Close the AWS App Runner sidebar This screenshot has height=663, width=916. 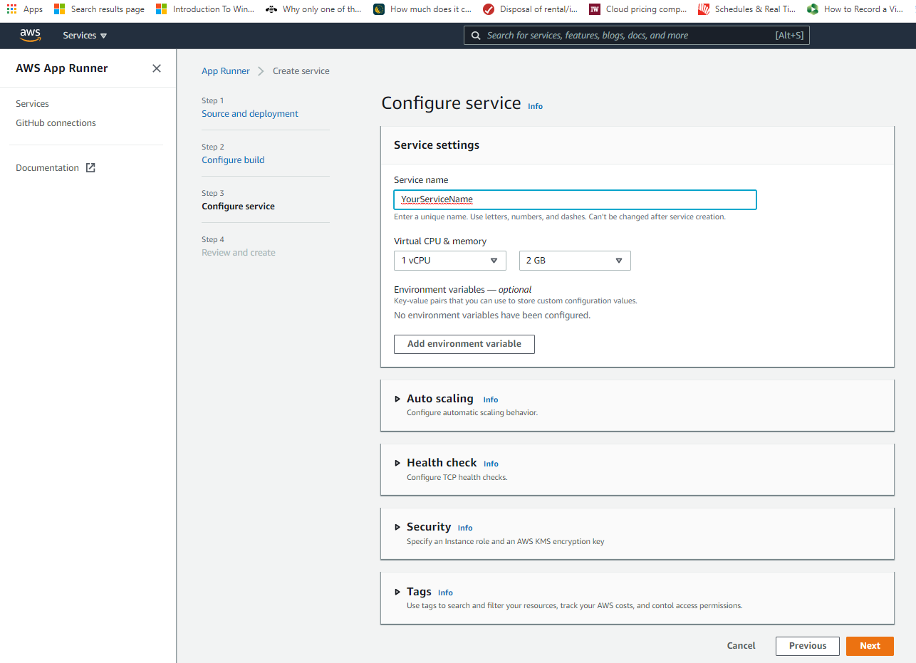click(x=157, y=68)
